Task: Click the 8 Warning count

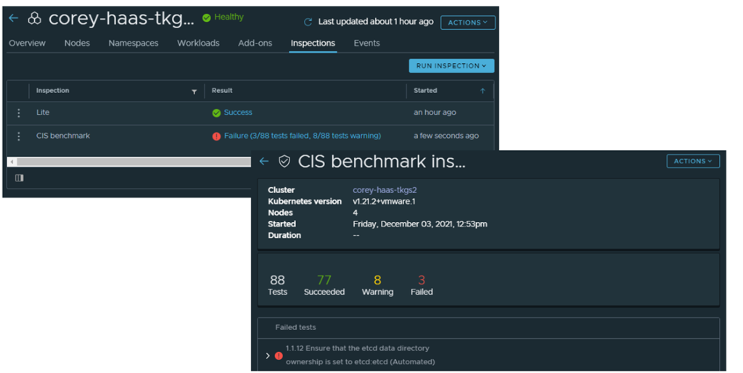Action: coord(377,285)
